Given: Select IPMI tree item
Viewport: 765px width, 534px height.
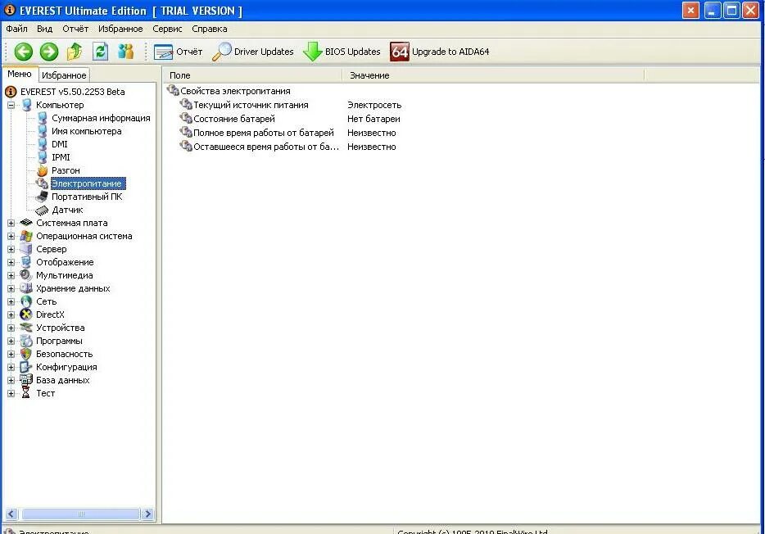Looking at the screenshot, I should 61,157.
